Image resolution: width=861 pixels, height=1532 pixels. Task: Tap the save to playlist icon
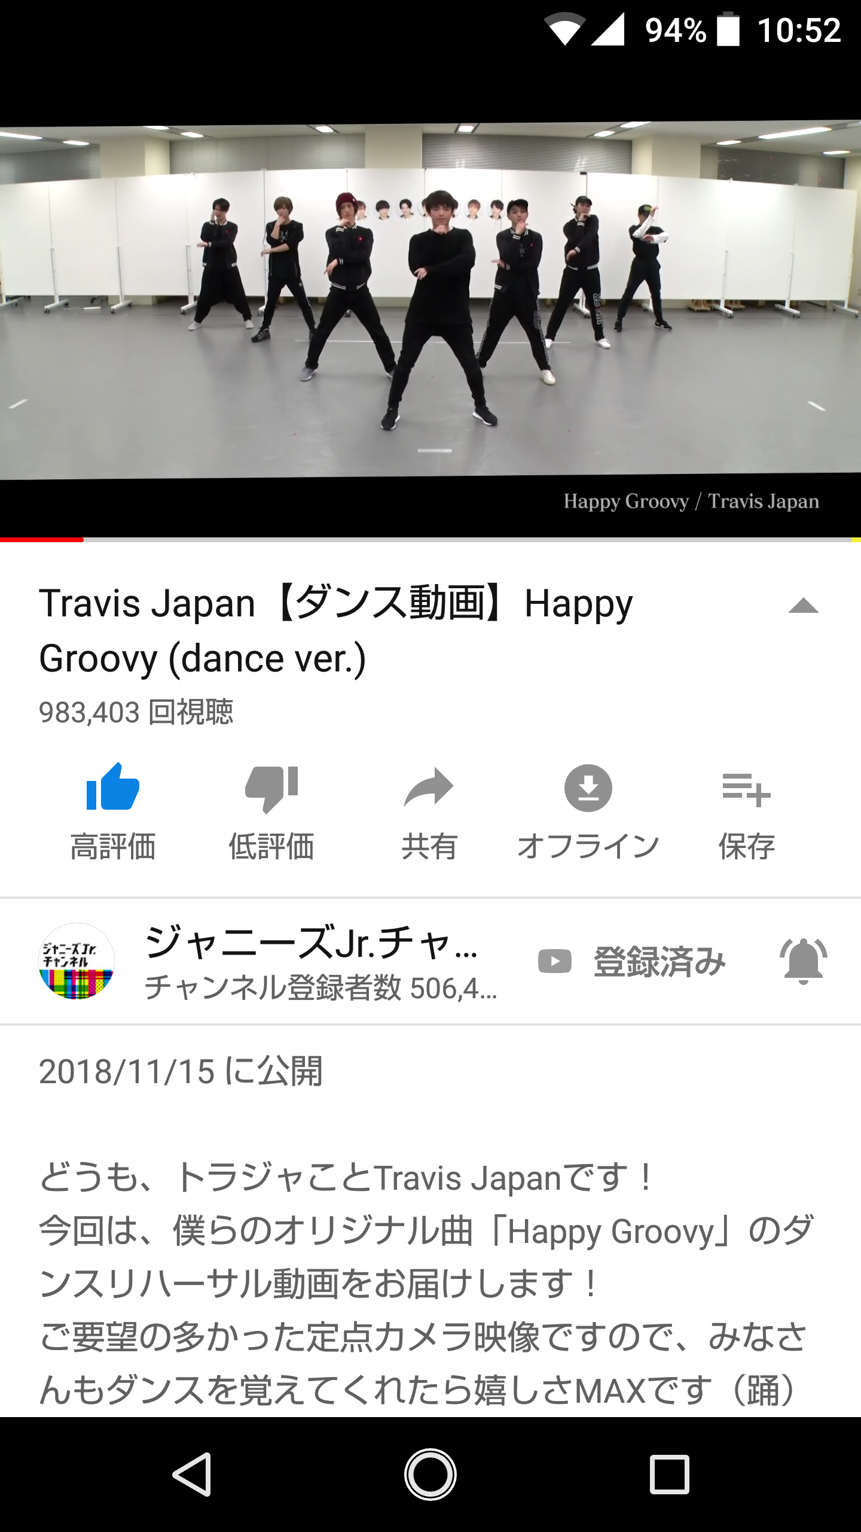(746, 790)
